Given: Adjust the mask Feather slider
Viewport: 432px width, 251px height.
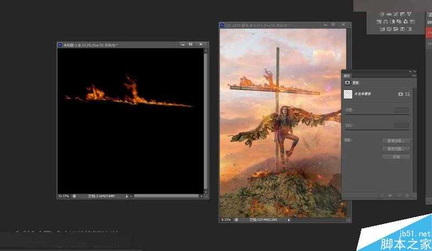Looking at the screenshot, I should 377,130.
